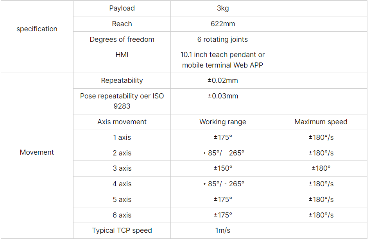
Task: Click the Reach 622mm value cell
Action: 223,24
